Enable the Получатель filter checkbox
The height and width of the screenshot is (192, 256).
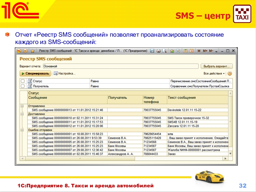click(23, 86)
